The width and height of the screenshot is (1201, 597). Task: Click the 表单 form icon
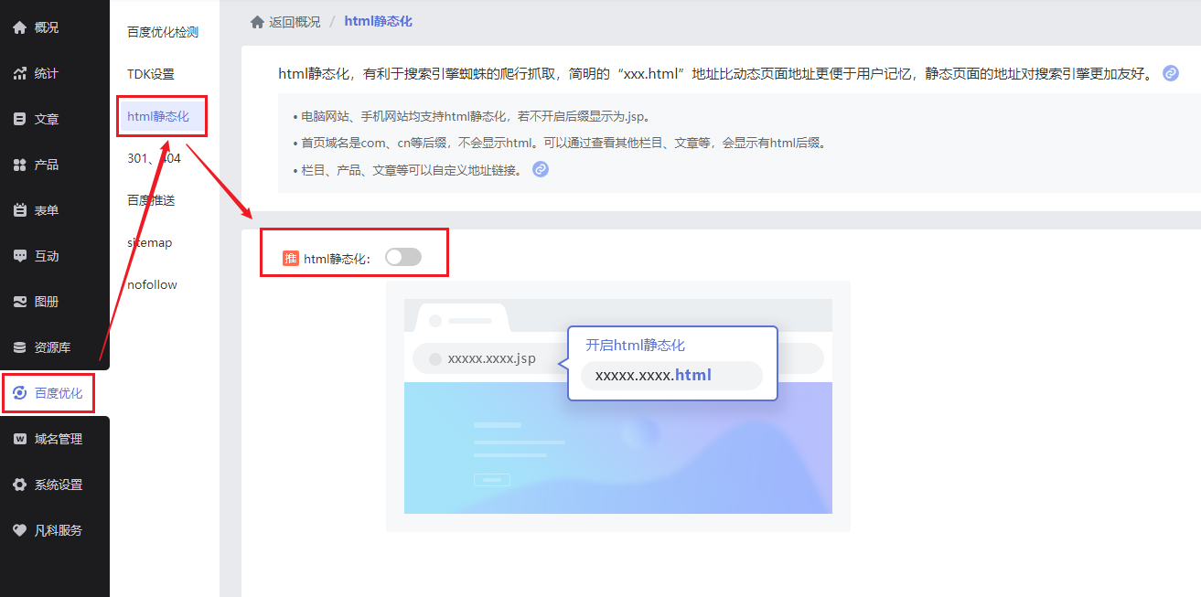(20, 210)
